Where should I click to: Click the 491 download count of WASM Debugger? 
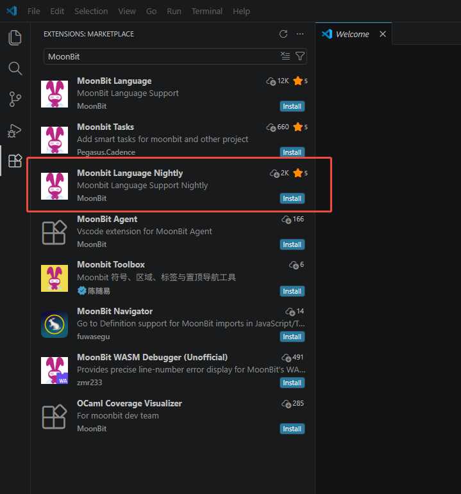(298, 357)
